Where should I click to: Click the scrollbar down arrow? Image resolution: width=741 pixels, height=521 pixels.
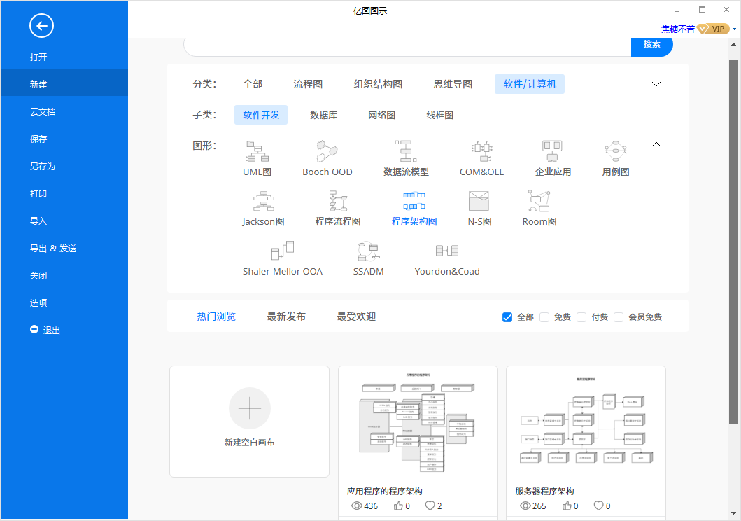click(733, 513)
